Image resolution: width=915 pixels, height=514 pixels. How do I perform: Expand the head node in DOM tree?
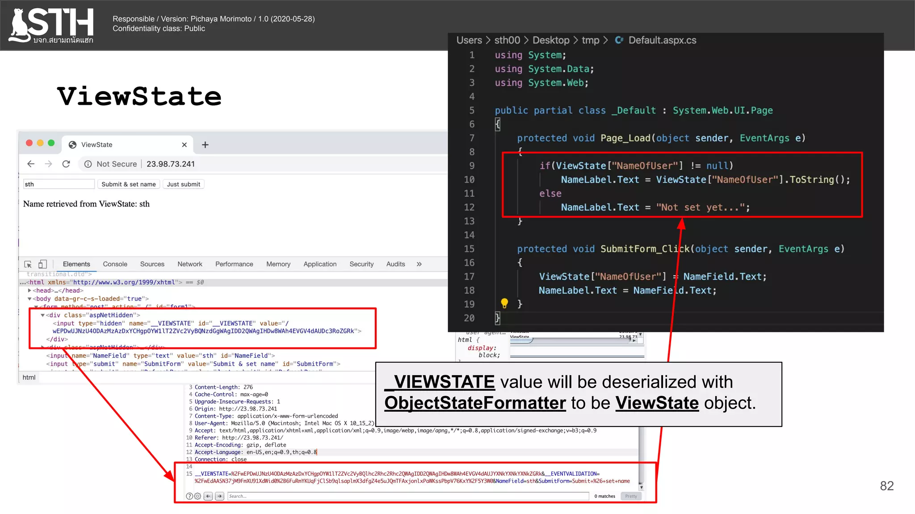pos(29,290)
